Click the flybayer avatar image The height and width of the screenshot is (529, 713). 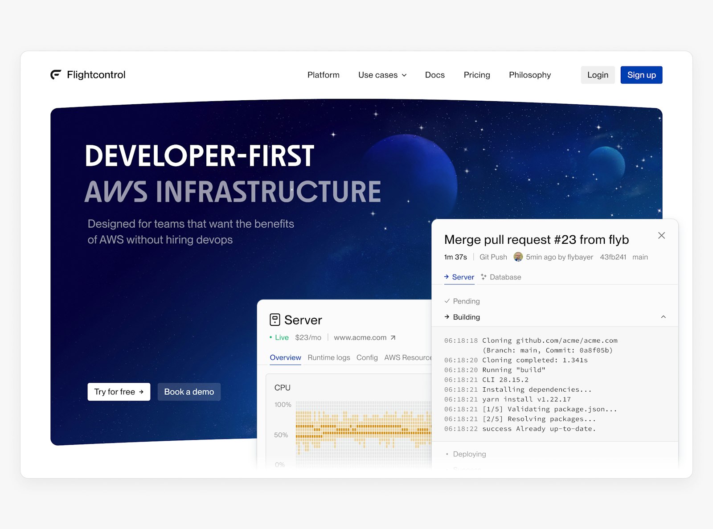pyautogui.click(x=518, y=257)
